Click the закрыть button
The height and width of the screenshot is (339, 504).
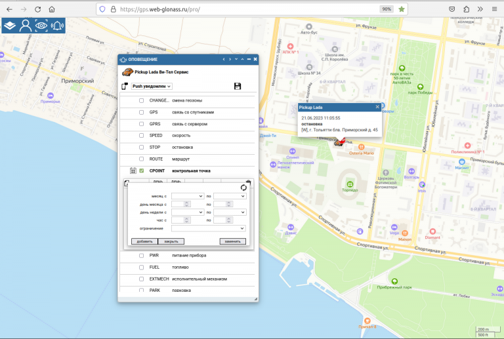(171, 241)
